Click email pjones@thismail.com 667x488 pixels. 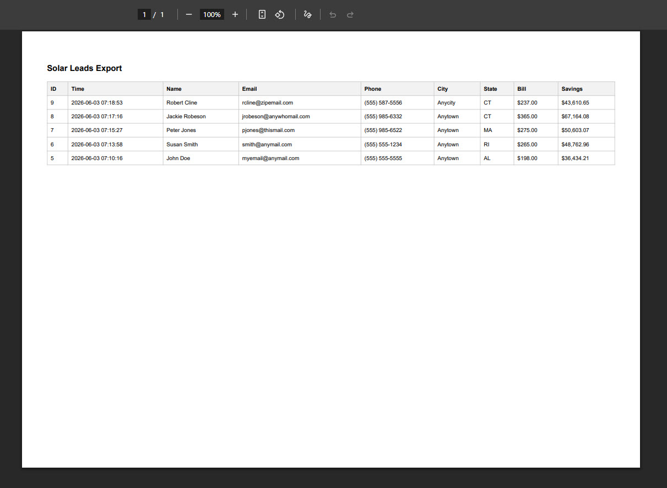pyautogui.click(x=268, y=130)
